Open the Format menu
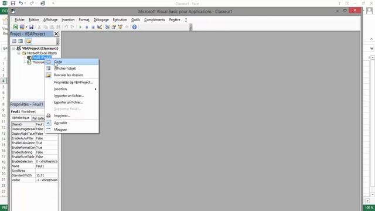 click(84, 20)
